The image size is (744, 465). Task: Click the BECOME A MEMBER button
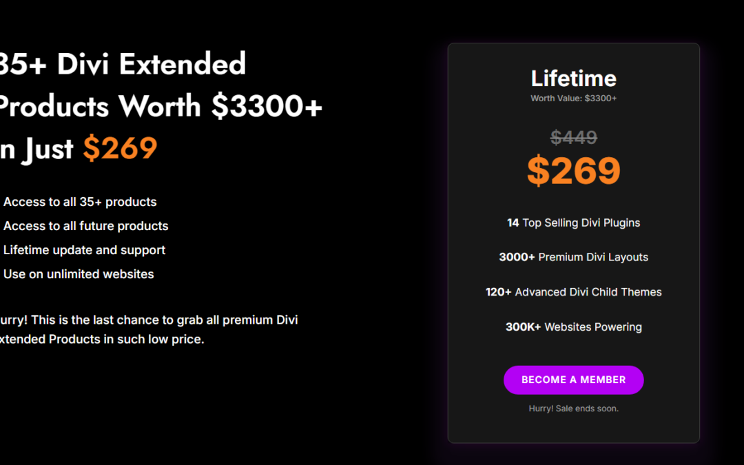(x=573, y=380)
